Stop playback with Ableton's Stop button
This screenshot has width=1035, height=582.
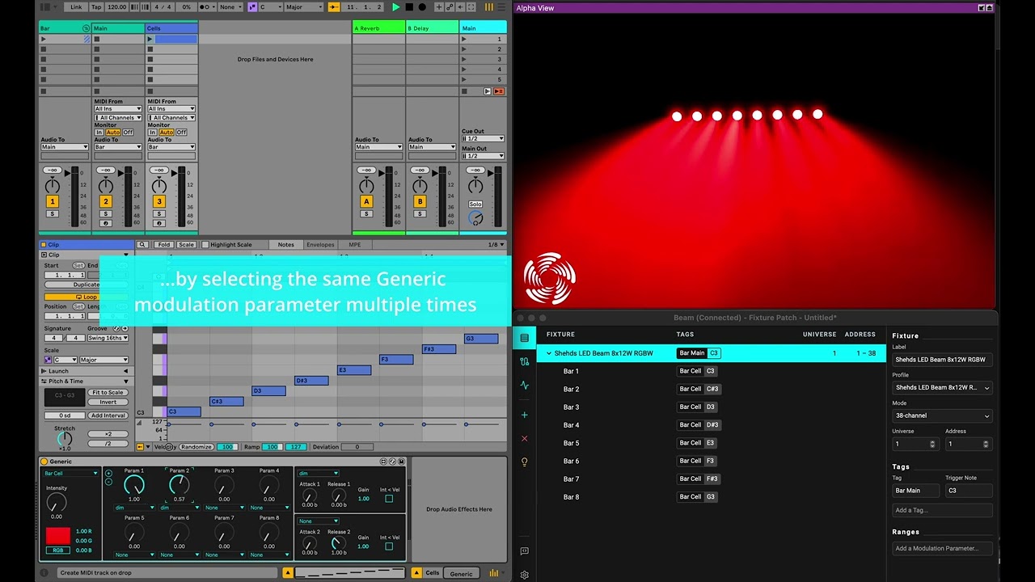[x=409, y=7]
